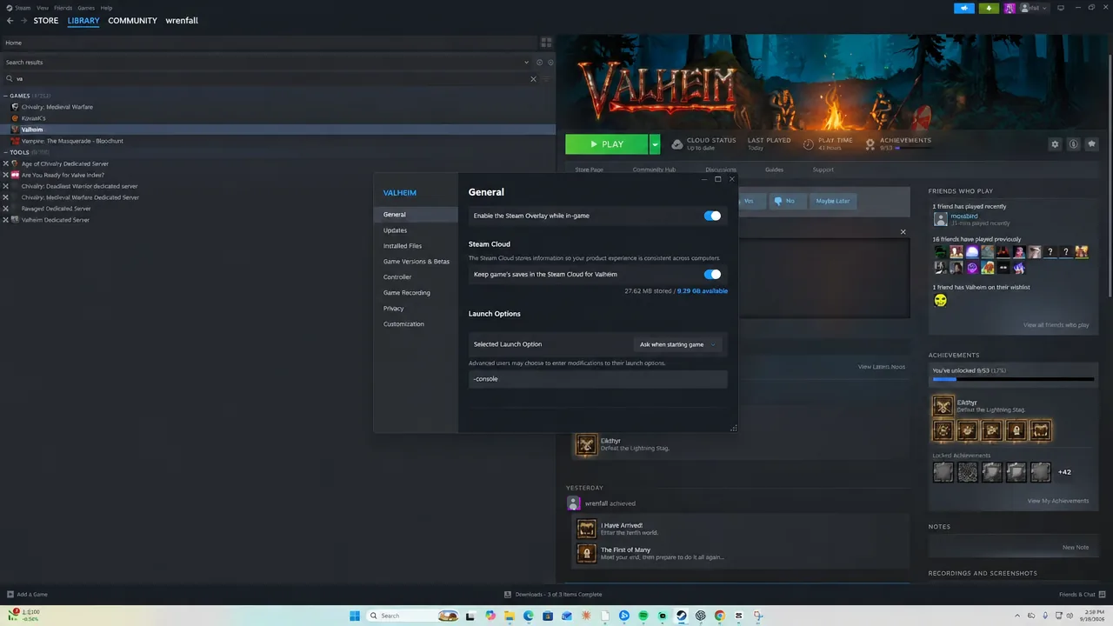Image resolution: width=1113 pixels, height=626 pixels.
Task: Click the Eikthyr achievement icon in activity feed
Action: [x=587, y=444]
